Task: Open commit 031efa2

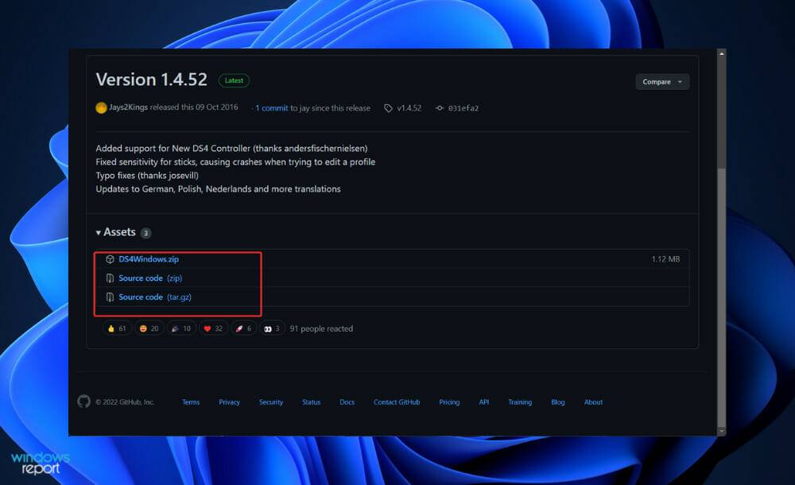Action: 463,108
